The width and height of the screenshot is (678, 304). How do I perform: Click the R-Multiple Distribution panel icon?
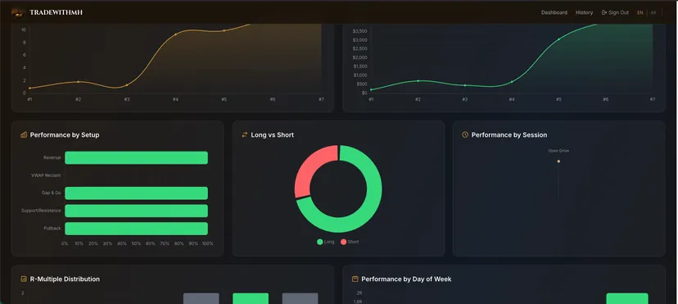point(24,279)
